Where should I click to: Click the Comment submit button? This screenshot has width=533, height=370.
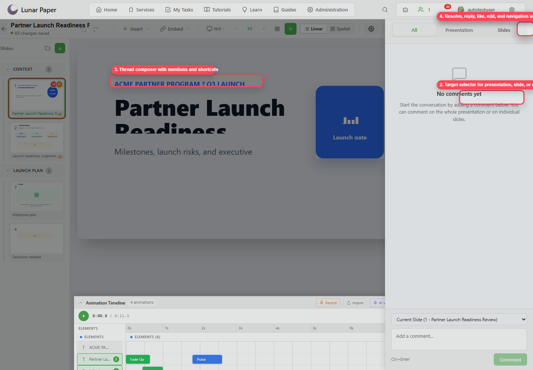[x=510, y=360]
